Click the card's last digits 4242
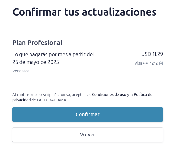 (154, 63)
